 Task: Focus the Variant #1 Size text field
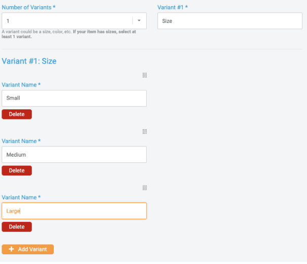click(x=230, y=21)
